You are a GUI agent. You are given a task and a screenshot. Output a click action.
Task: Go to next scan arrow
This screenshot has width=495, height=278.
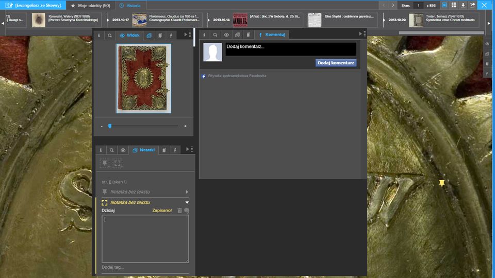click(x=393, y=5)
